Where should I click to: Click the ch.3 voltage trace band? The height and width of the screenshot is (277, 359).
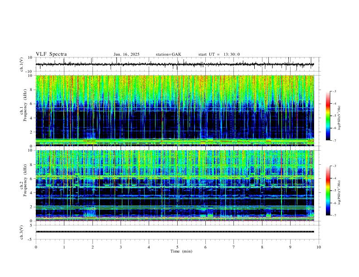coord(175,232)
